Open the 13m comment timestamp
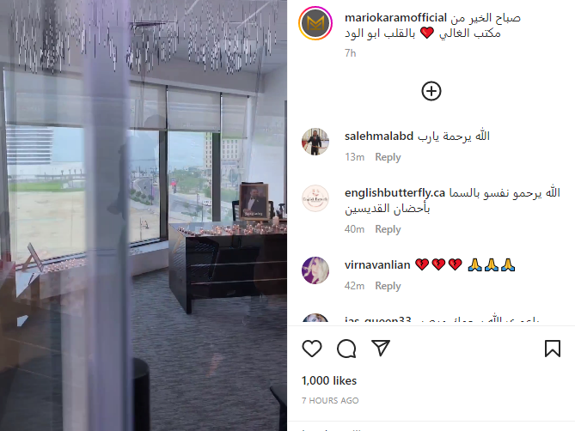Image resolution: width=575 pixels, height=431 pixels. point(354,157)
